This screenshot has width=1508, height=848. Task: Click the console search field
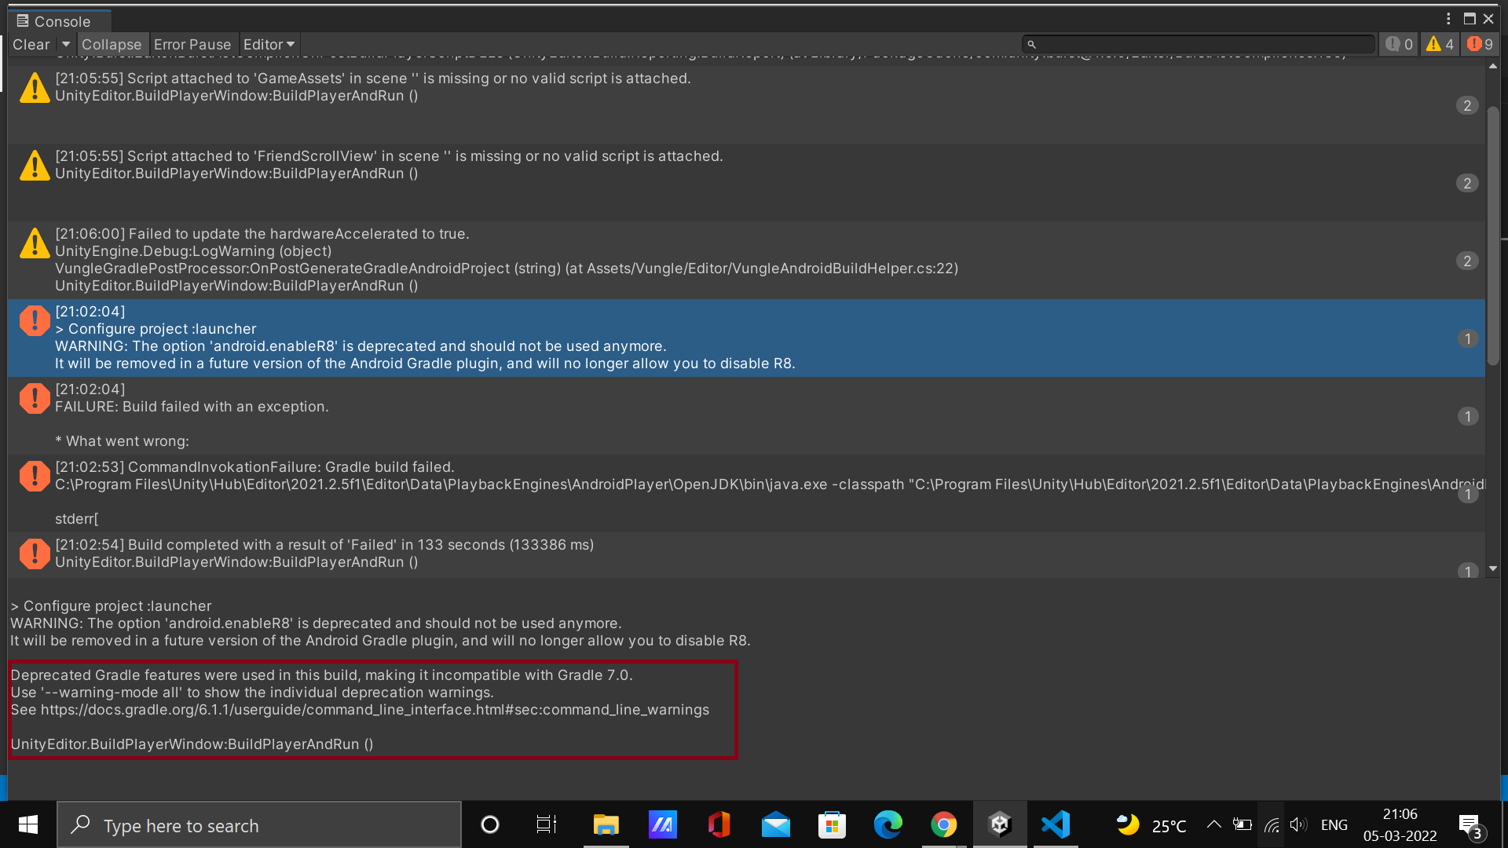coord(1199,45)
